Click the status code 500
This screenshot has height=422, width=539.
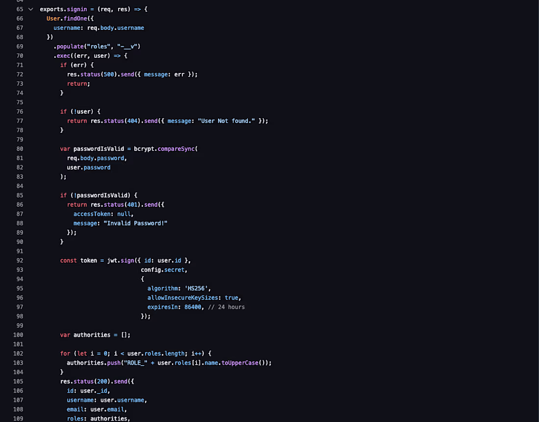[109, 74]
